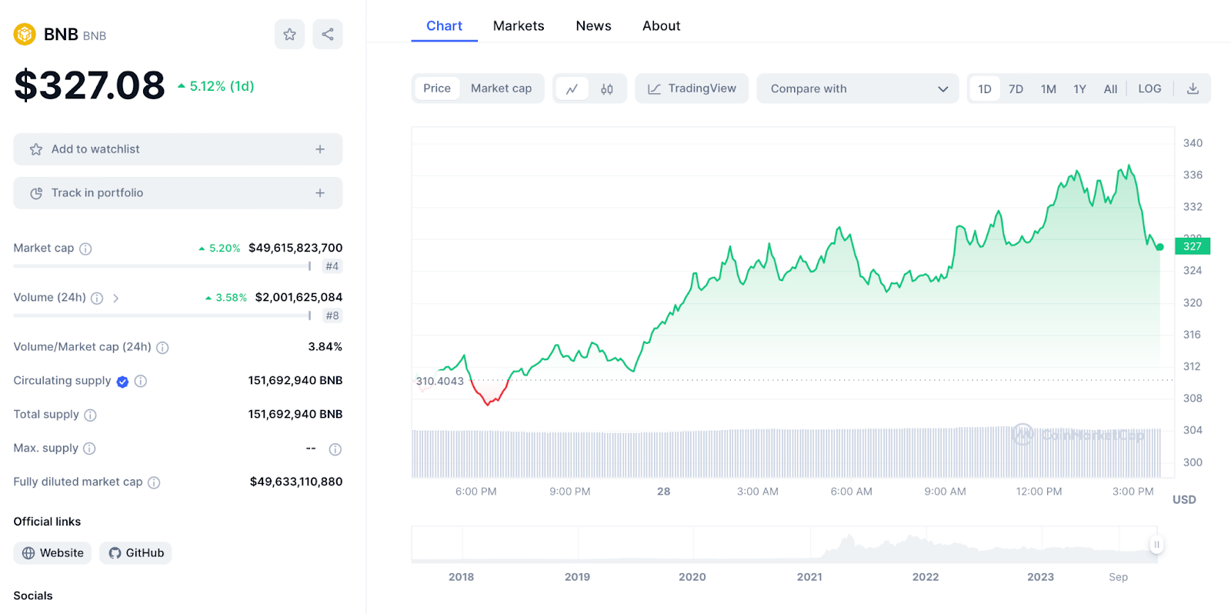Switch to the About tab

click(x=662, y=25)
